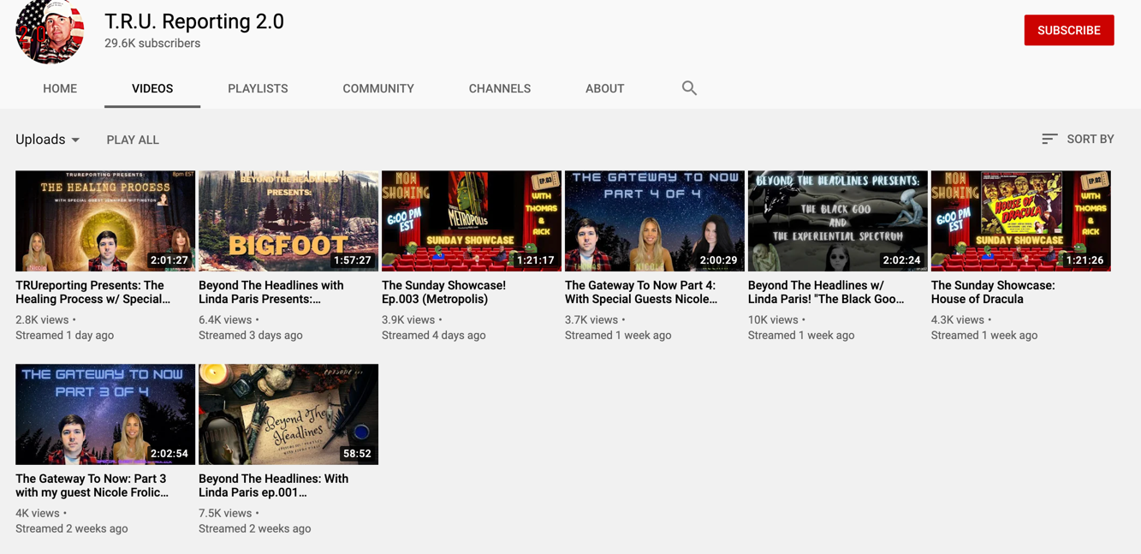Visit the CHANNELS section
1141x554 pixels.
(x=499, y=88)
